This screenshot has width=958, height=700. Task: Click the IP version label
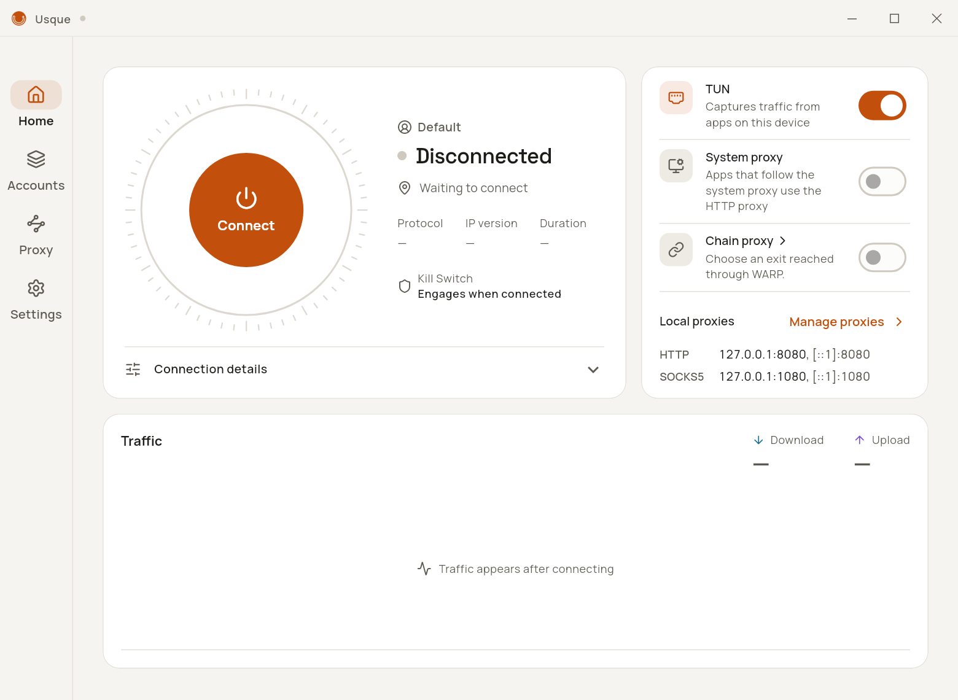pyautogui.click(x=491, y=224)
